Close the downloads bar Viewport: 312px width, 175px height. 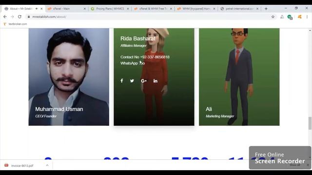click(308, 165)
